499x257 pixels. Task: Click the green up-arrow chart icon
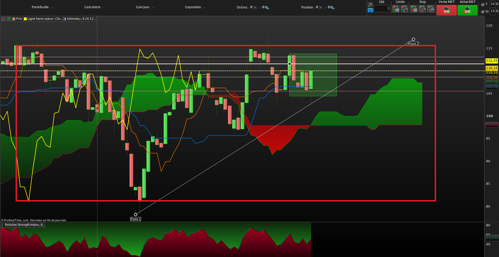tap(9, 19)
